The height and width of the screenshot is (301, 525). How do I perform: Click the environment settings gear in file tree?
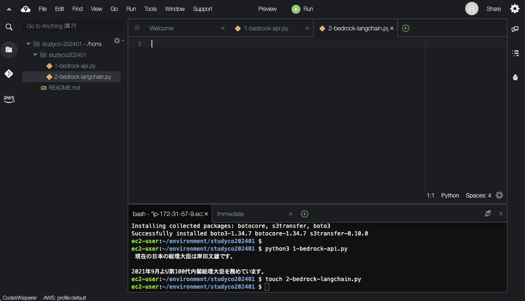pyautogui.click(x=117, y=40)
